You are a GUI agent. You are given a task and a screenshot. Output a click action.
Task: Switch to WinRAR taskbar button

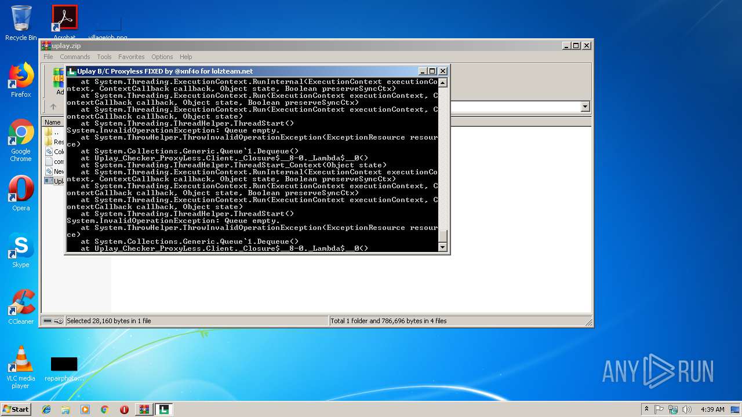[x=144, y=409]
